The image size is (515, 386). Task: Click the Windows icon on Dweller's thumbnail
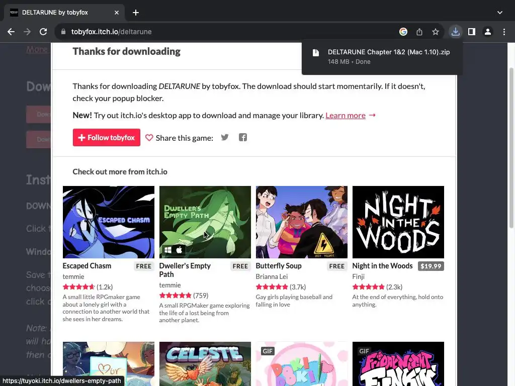tap(168, 250)
